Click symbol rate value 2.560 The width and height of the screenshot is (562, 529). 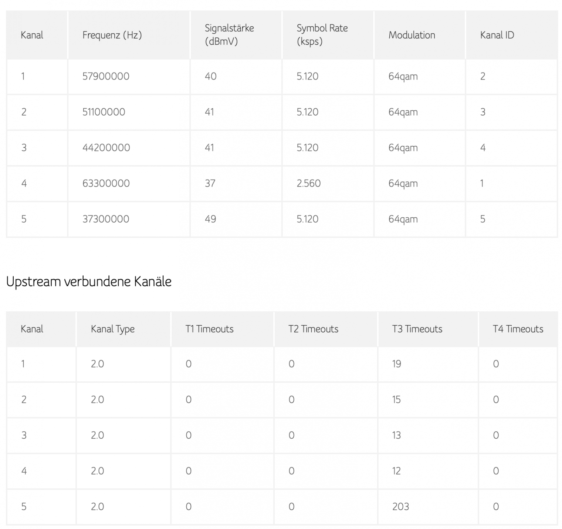(x=308, y=183)
